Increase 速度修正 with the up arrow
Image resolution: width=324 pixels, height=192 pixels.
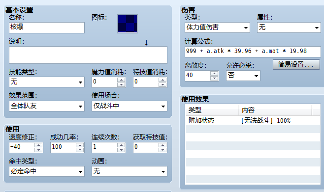38,145
